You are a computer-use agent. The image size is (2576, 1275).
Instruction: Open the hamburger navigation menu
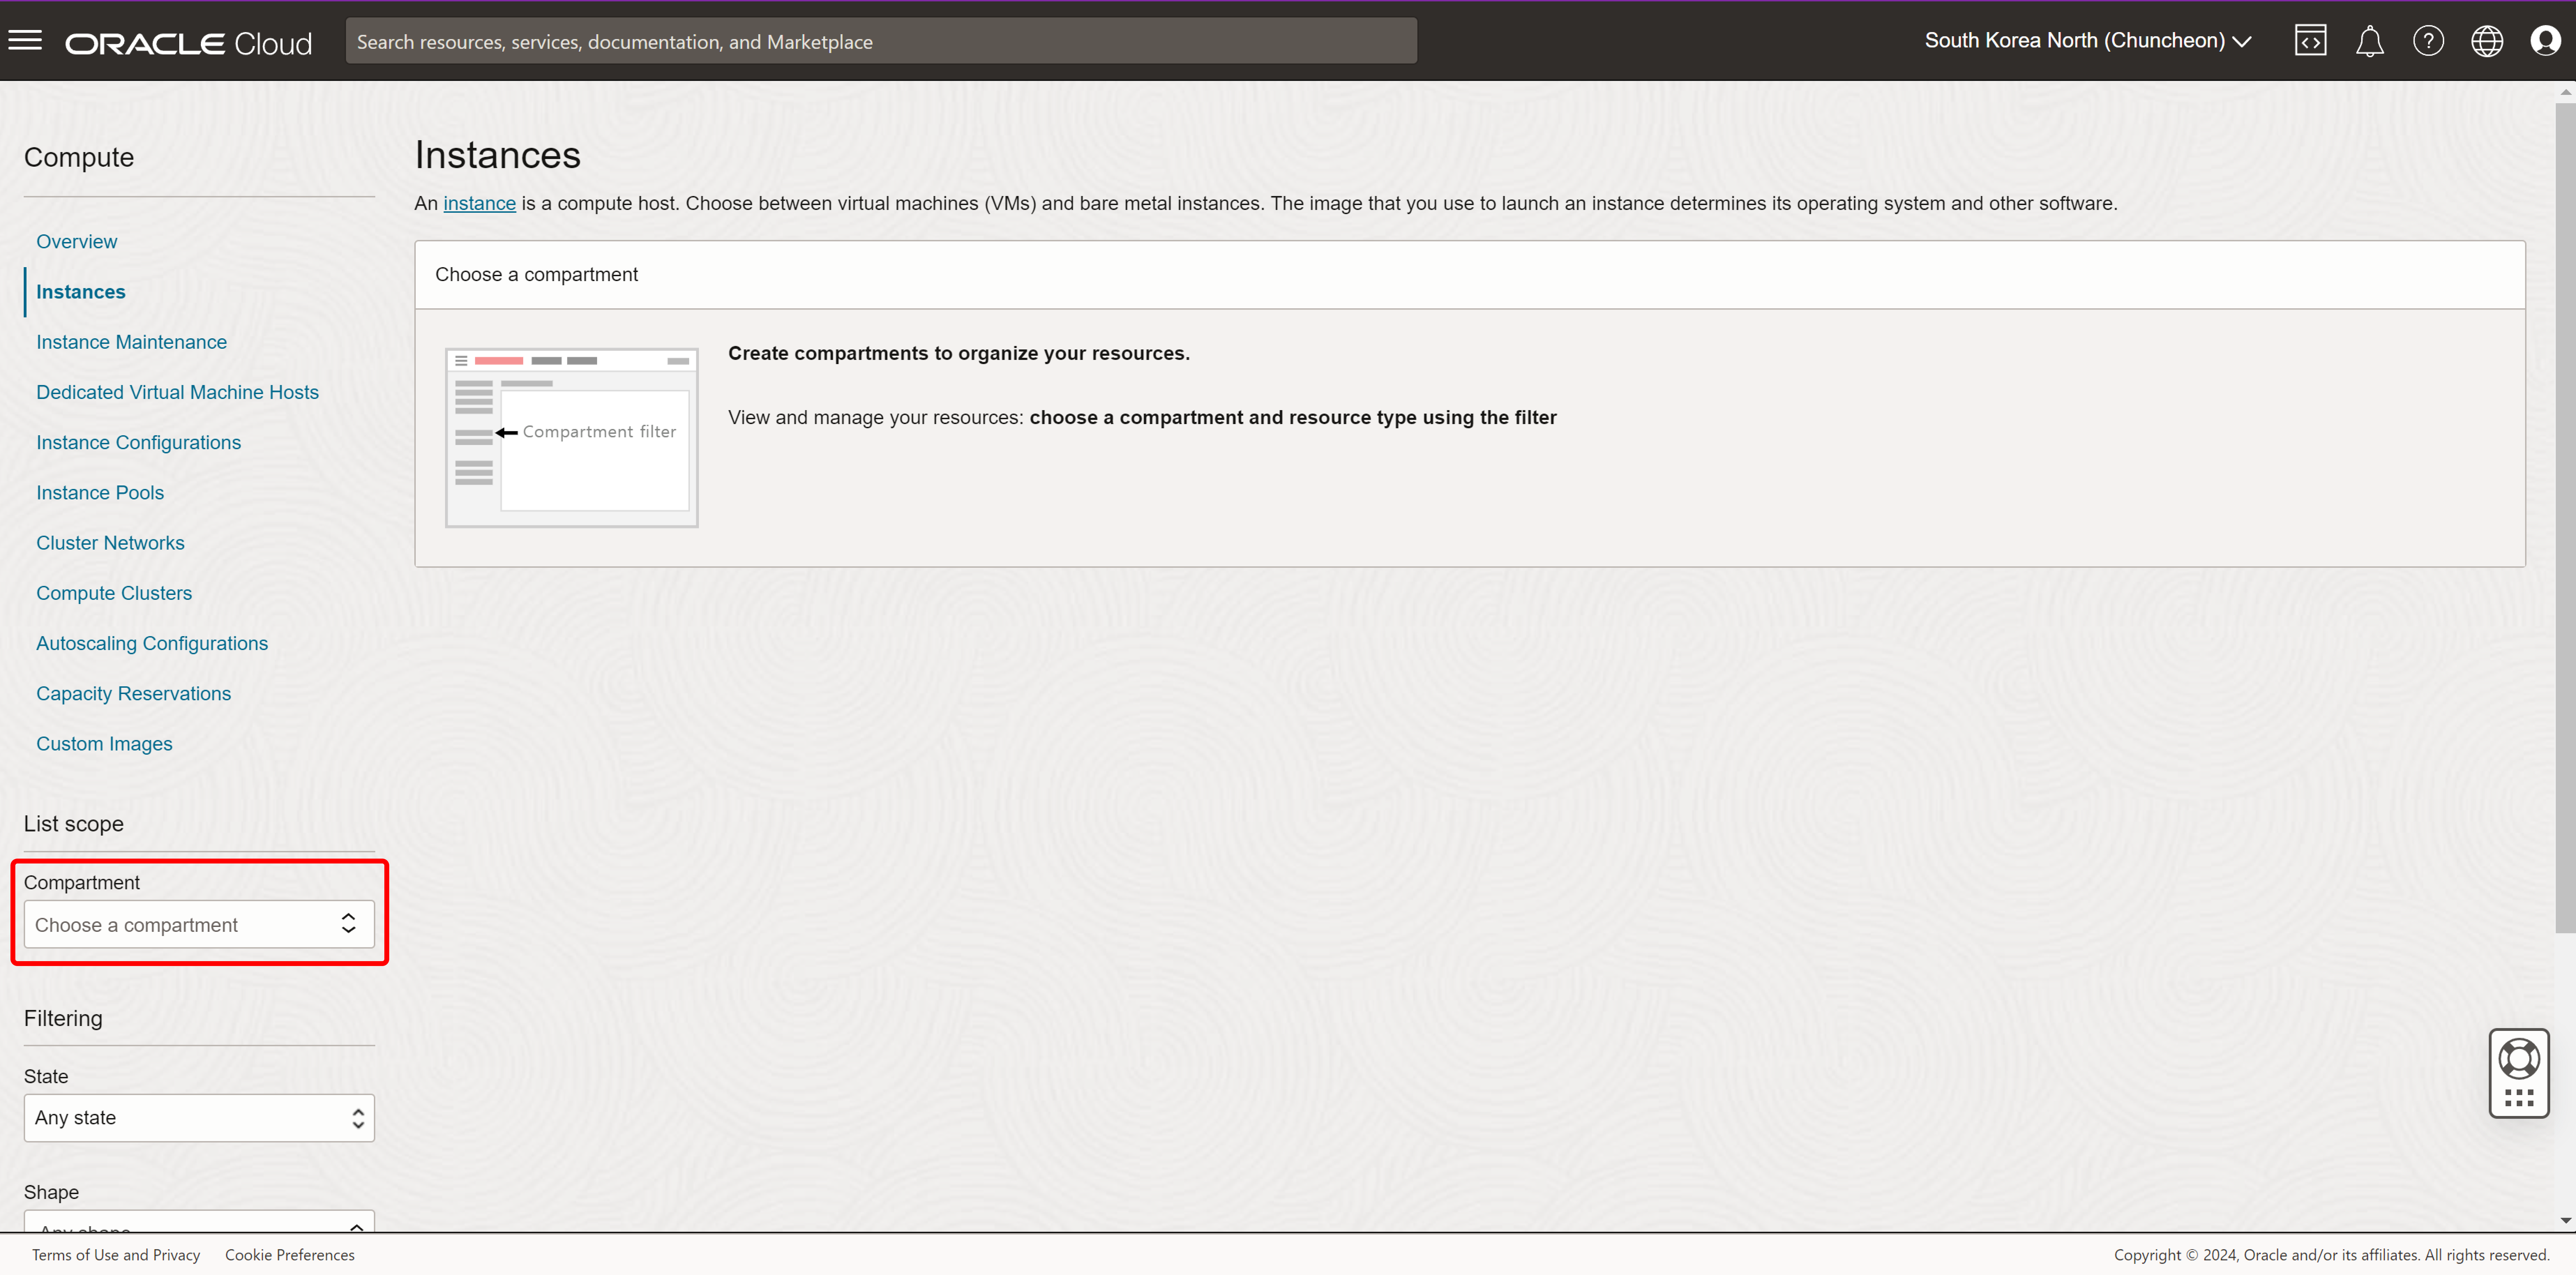25,41
